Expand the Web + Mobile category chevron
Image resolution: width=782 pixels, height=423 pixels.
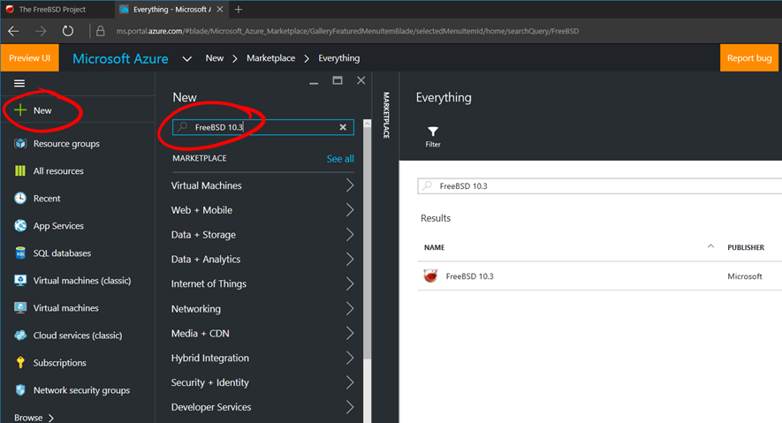350,210
